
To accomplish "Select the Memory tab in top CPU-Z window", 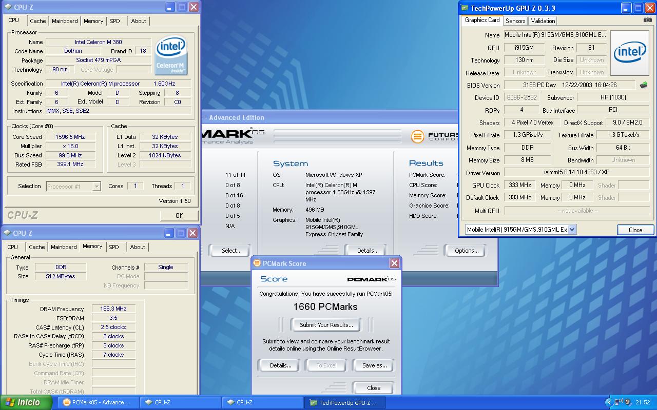I will coord(93,21).
